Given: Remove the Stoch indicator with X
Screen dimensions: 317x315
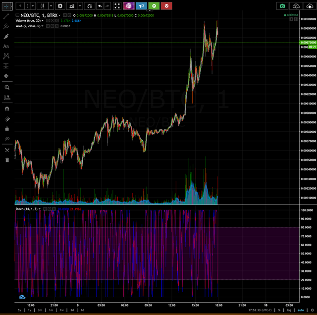Looking at the screenshot, I should pos(54,209).
